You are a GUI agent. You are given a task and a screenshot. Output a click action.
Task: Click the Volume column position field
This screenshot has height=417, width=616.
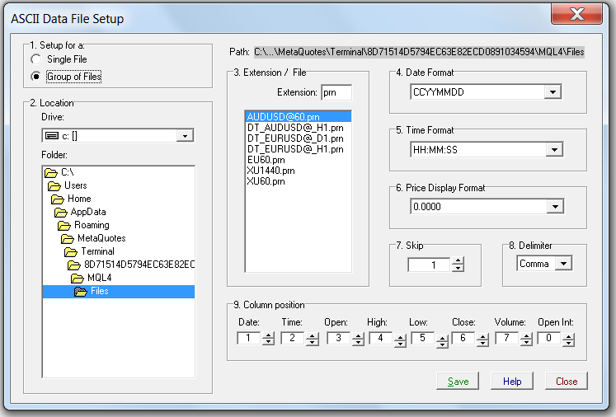point(507,338)
